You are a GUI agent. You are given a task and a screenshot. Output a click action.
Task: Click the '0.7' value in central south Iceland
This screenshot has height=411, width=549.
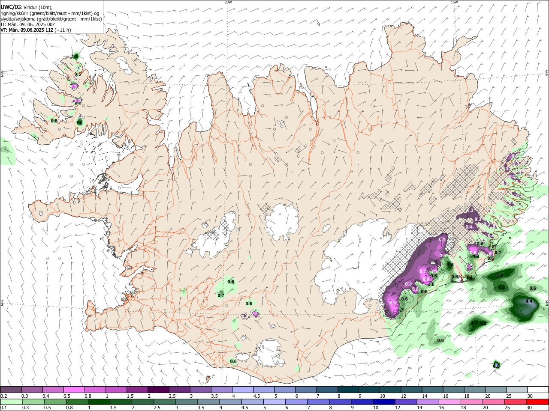(221, 295)
